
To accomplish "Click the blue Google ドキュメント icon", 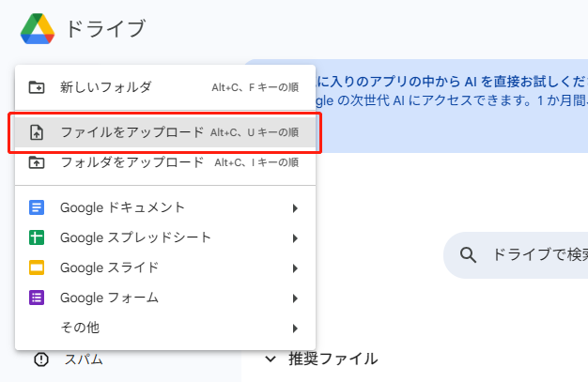I will (x=38, y=207).
